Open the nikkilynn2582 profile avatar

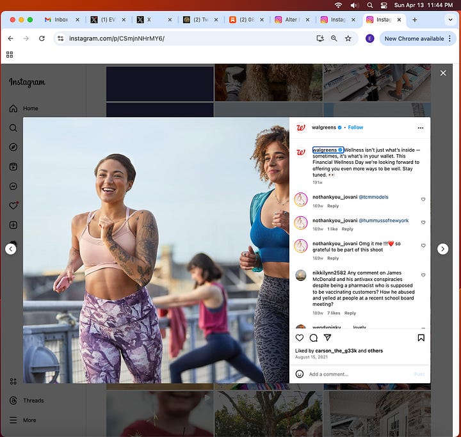pyautogui.click(x=300, y=275)
